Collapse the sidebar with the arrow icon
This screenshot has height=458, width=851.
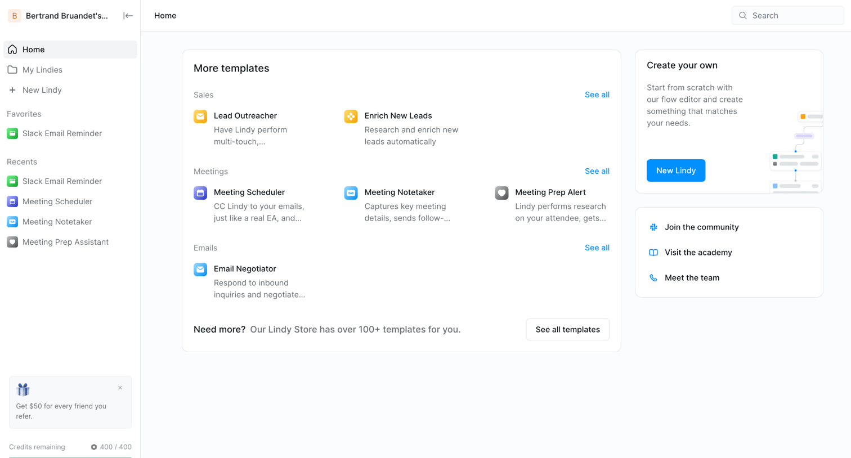tap(128, 16)
